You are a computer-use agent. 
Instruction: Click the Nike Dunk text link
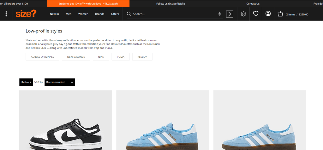coord(153,44)
